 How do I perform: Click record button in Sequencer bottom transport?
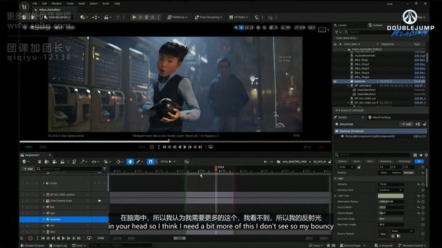[x=30, y=238]
